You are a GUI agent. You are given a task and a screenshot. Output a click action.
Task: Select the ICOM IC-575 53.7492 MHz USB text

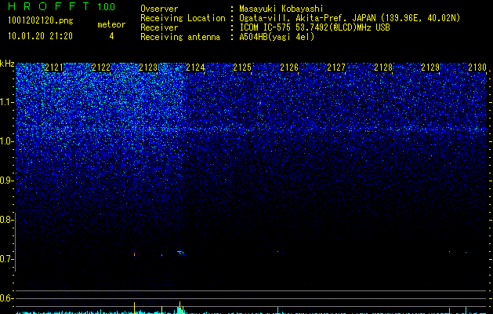coord(315,27)
